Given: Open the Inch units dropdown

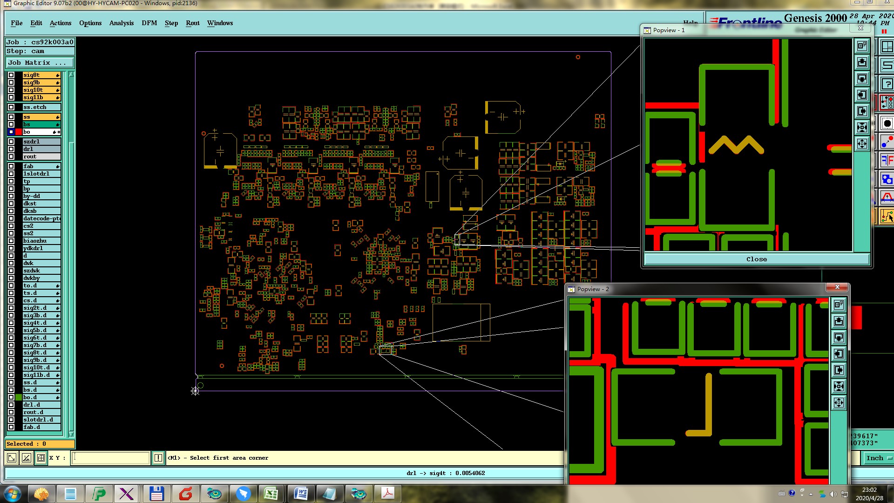Looking at the screenshot, I should coord(878,458).
